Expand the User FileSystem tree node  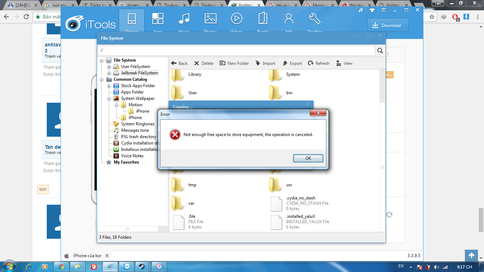pos(109,67)
